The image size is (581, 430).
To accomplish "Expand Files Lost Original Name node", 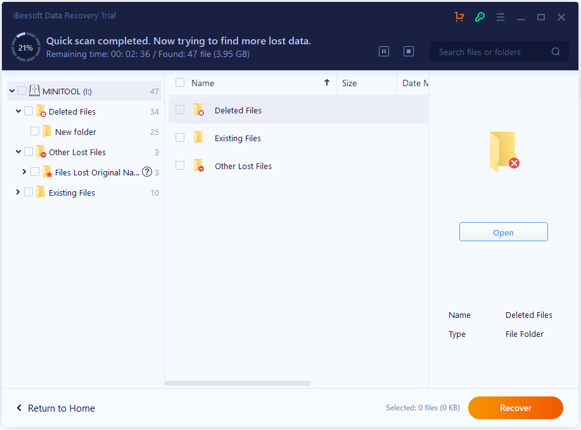I will [x=24, y=172].
